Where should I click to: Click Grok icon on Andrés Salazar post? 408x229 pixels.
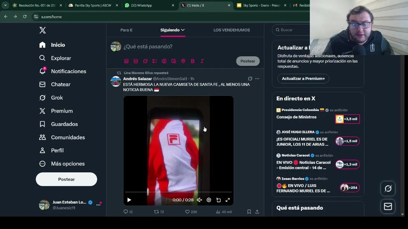250,79
